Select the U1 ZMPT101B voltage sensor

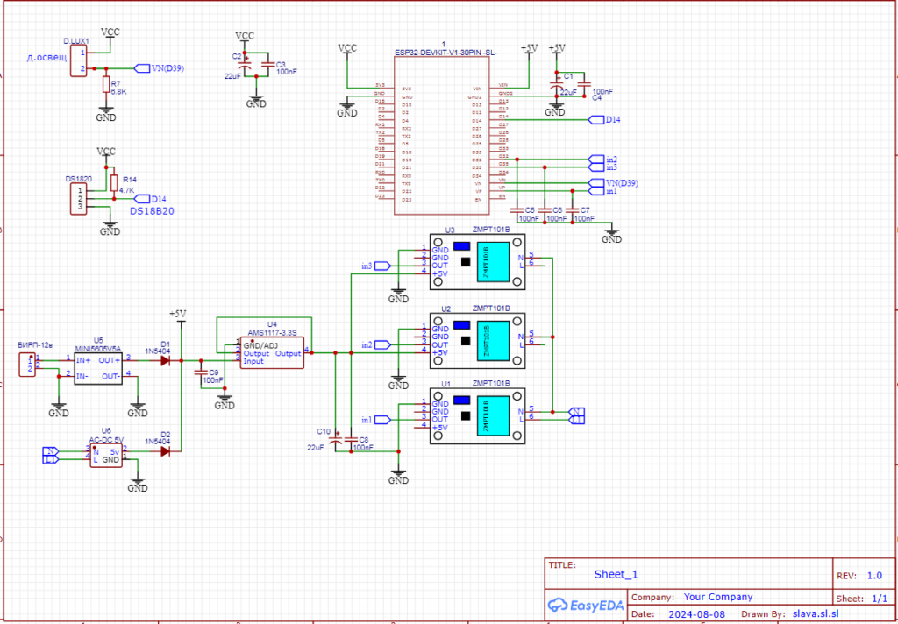coord(477,415)
